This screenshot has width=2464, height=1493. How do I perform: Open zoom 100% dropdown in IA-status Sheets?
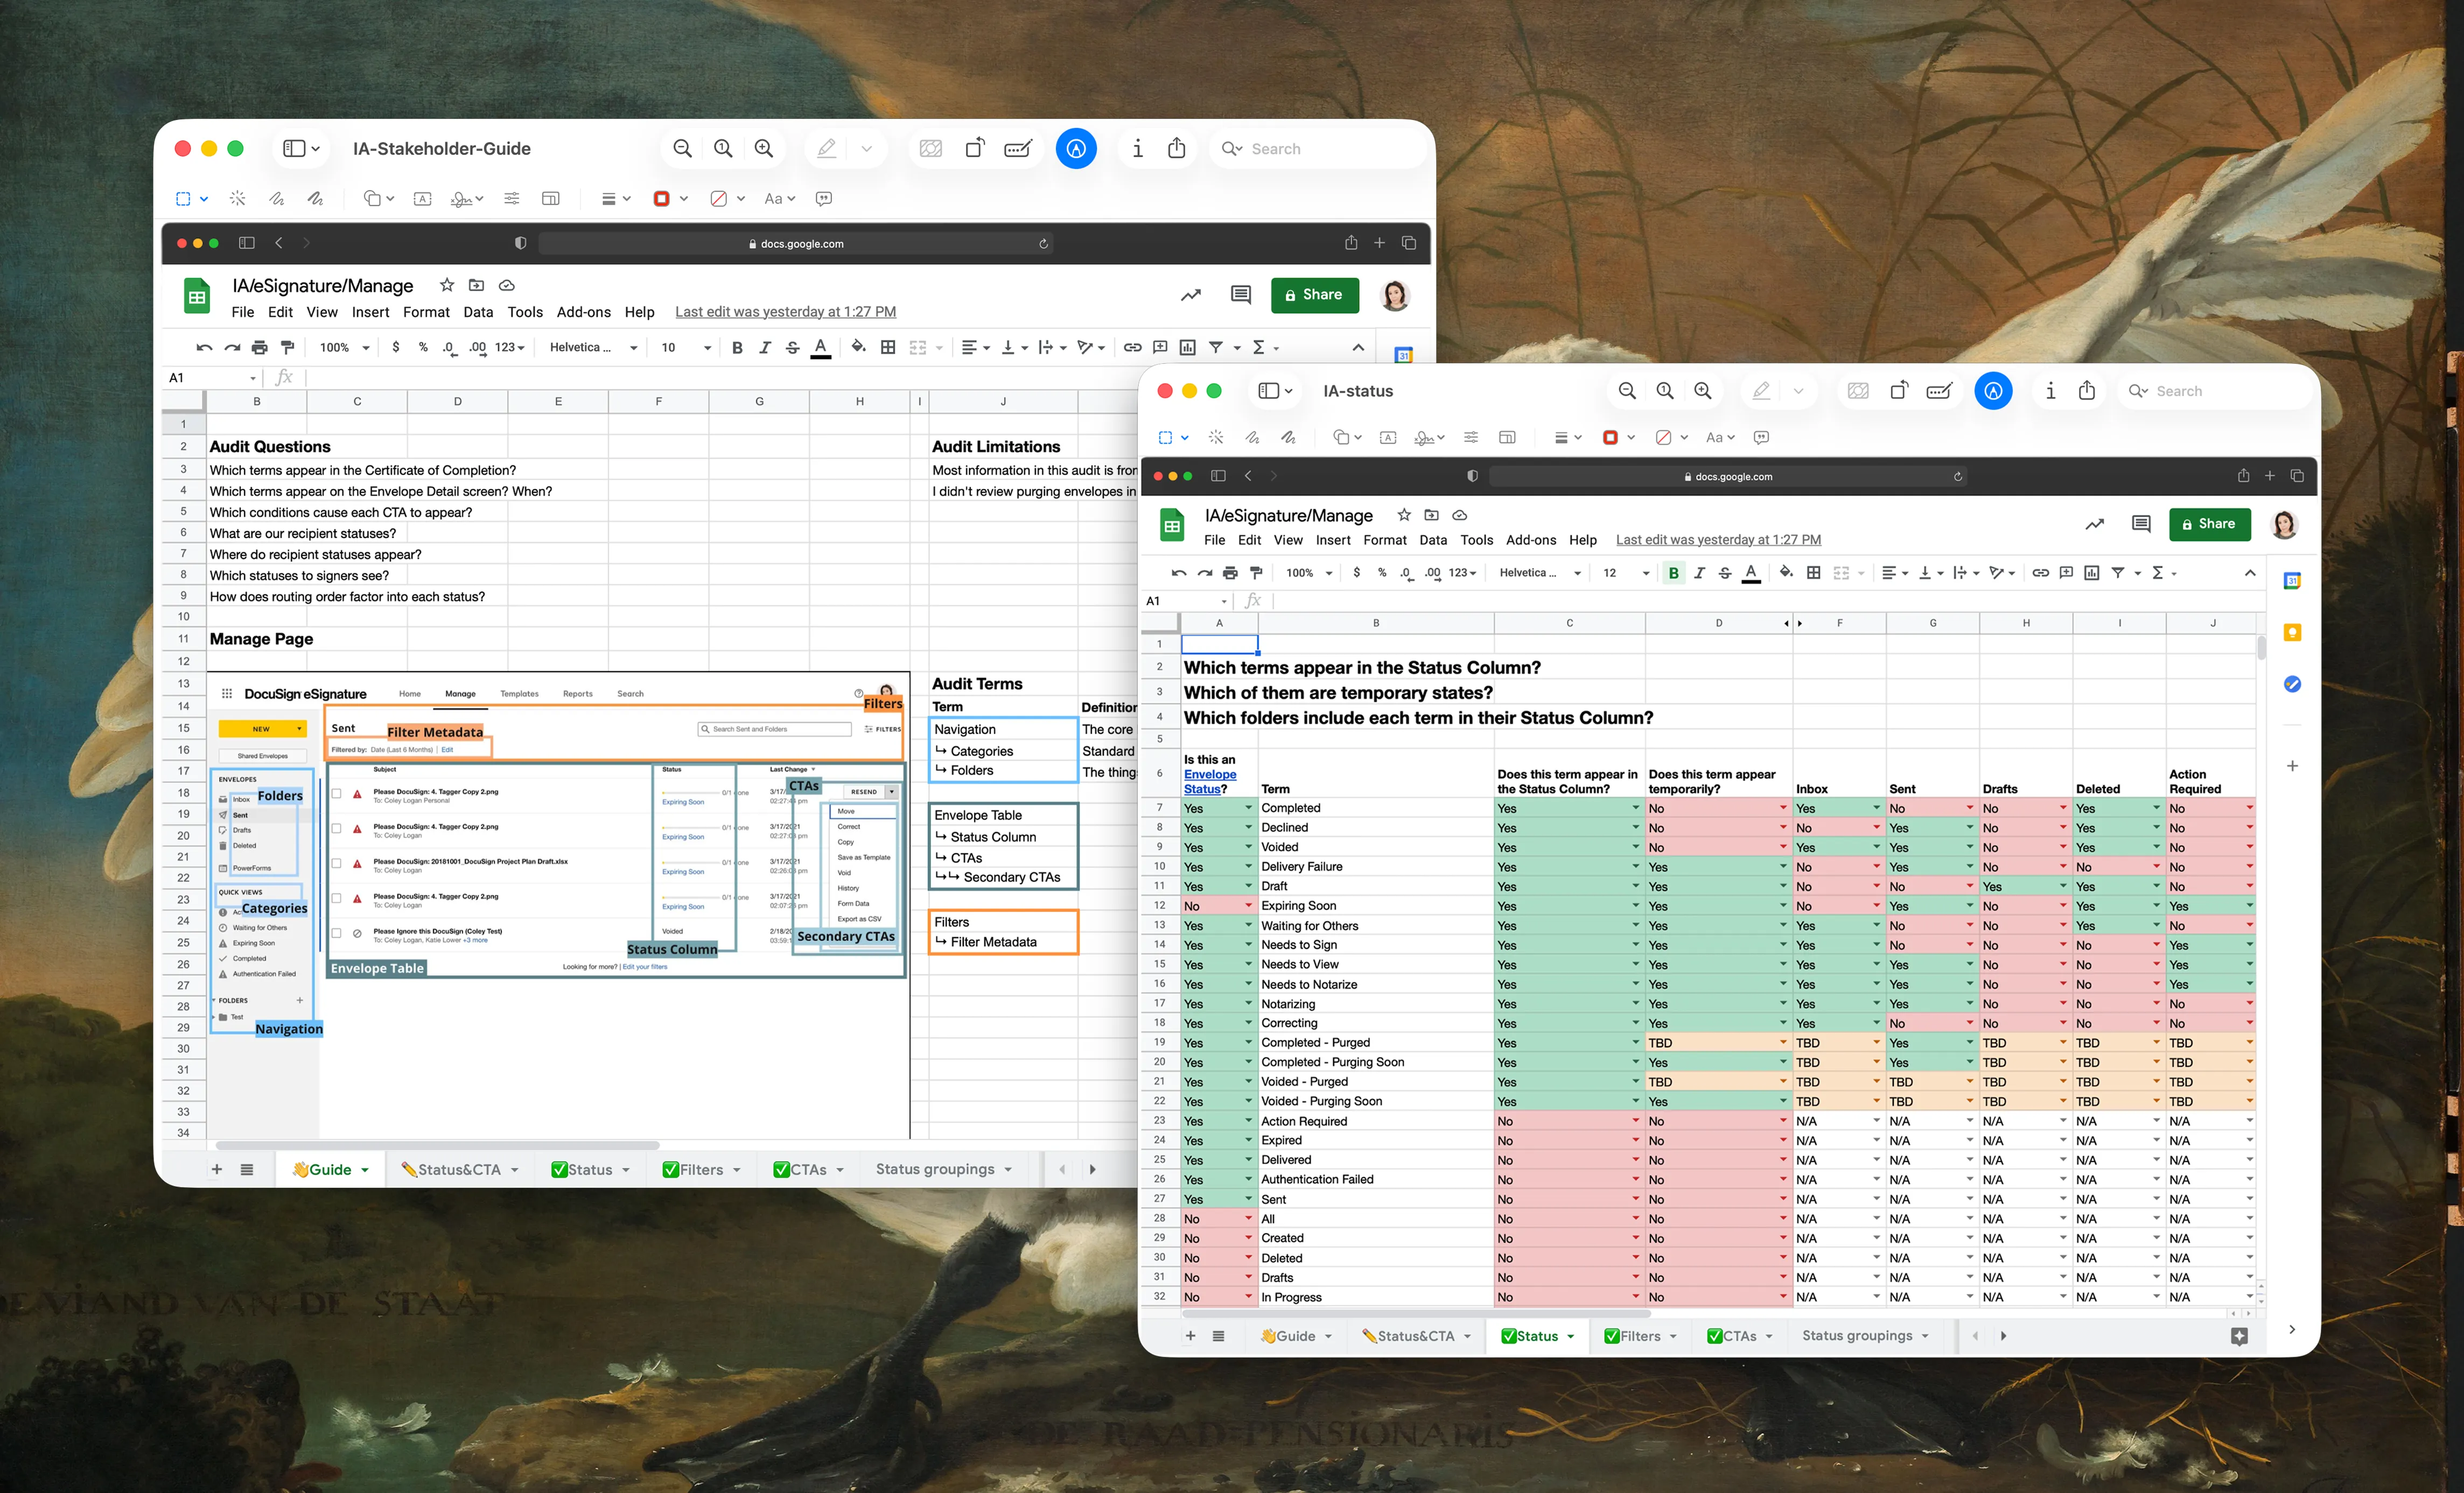pyautogui.click(x=1309, y=573)
